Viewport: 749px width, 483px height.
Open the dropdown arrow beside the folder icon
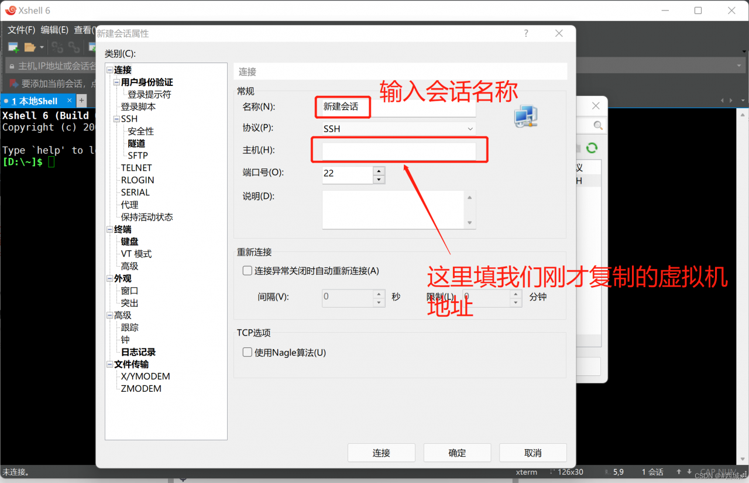[42, 48]
